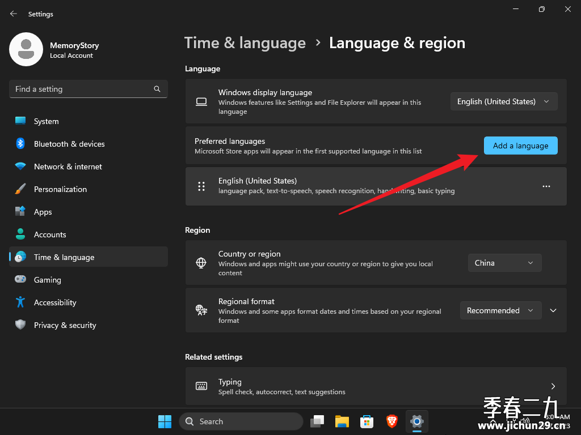Open Task View from the taskbar
This screenshot has width=581, height=435.
click(x=317, y=421)
